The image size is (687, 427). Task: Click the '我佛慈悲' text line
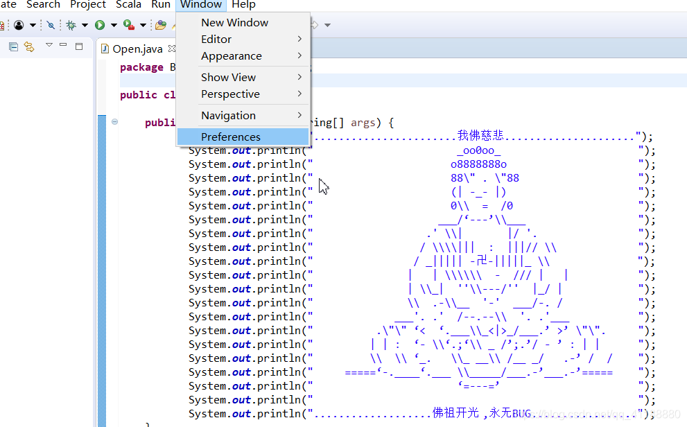tap(480, 135)
